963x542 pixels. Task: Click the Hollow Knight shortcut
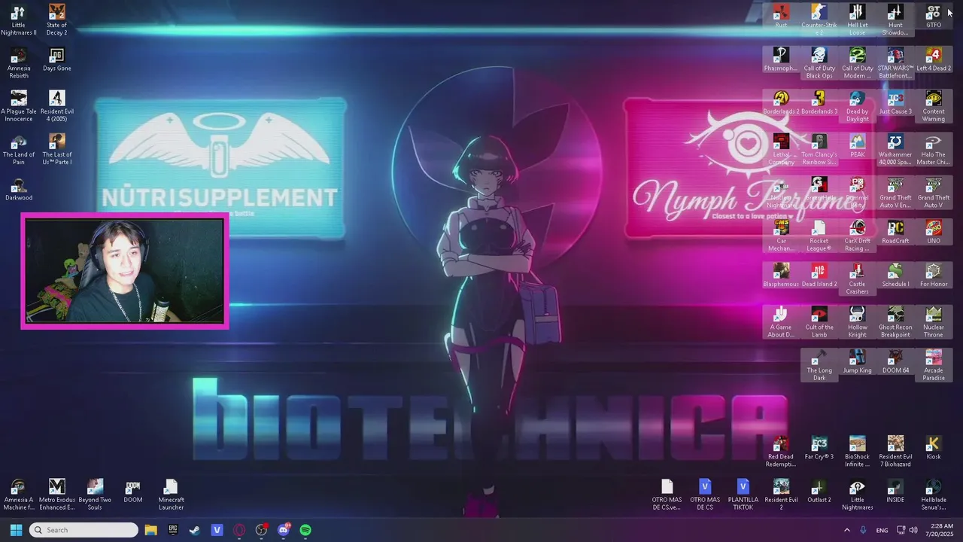click(857, 321)
